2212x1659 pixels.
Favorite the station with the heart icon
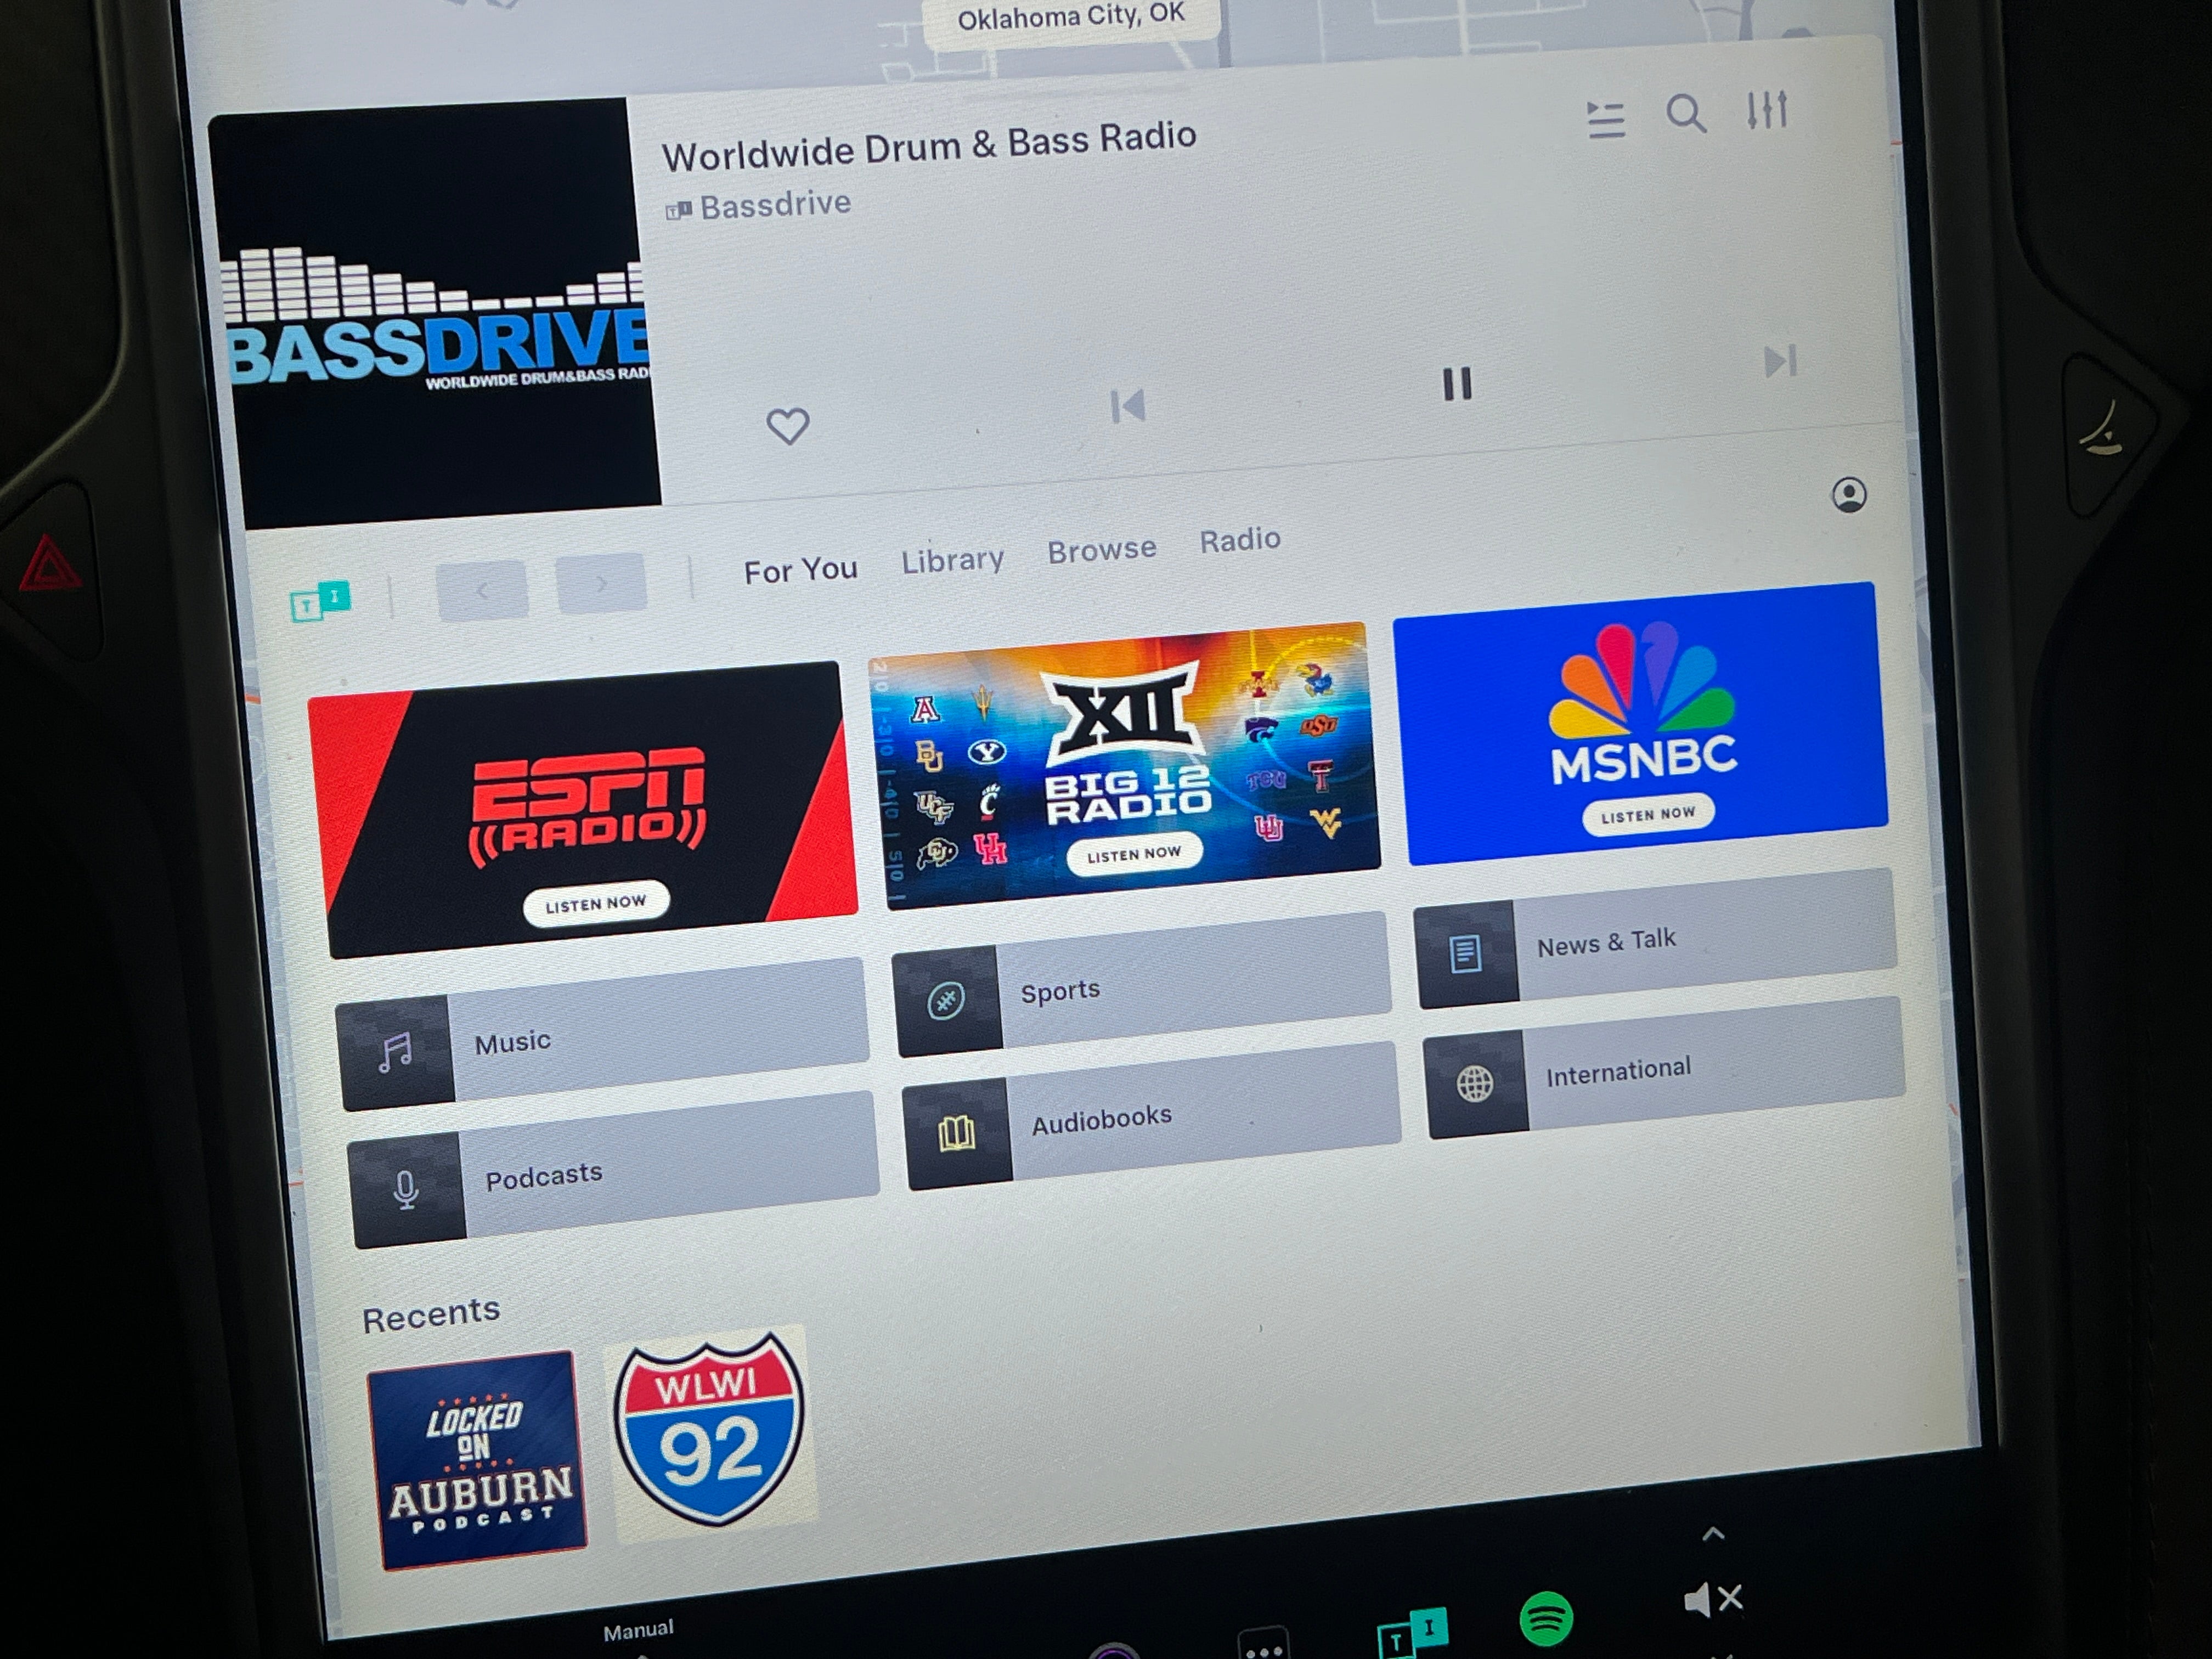[x=788, y=426]
